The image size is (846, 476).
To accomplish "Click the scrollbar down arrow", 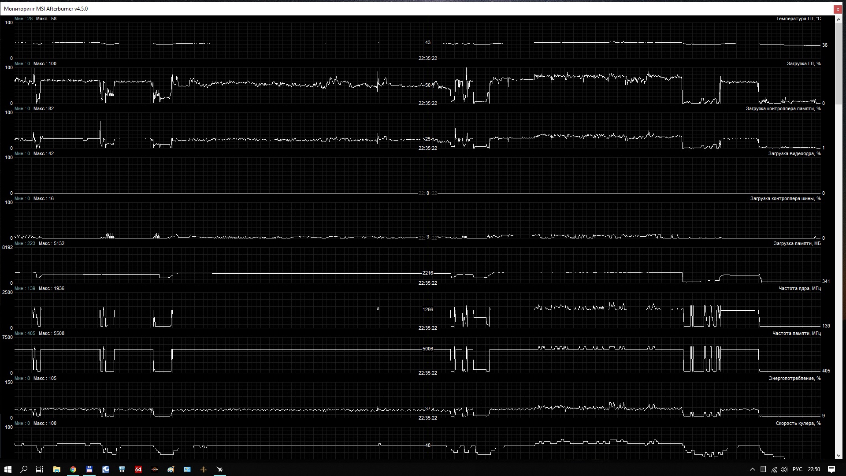I will pyautogui.click(x=839, y=456).
